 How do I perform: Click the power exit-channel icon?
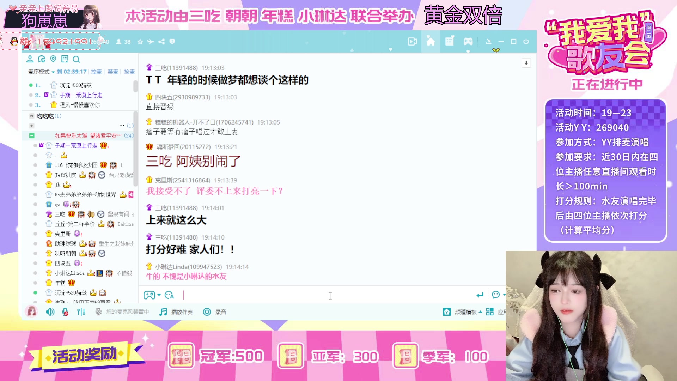pyautogui.click(x=526, y=42)
